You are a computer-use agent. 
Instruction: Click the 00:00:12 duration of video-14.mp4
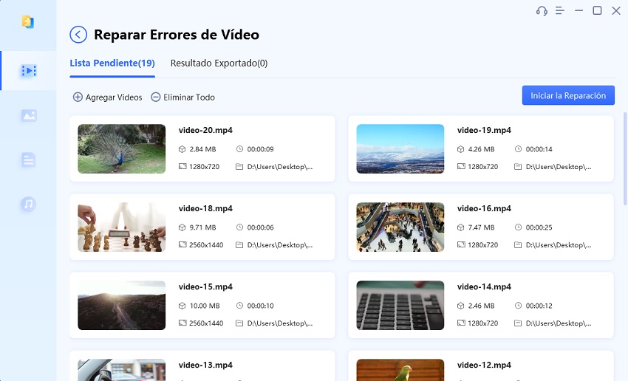coord(539,306)
